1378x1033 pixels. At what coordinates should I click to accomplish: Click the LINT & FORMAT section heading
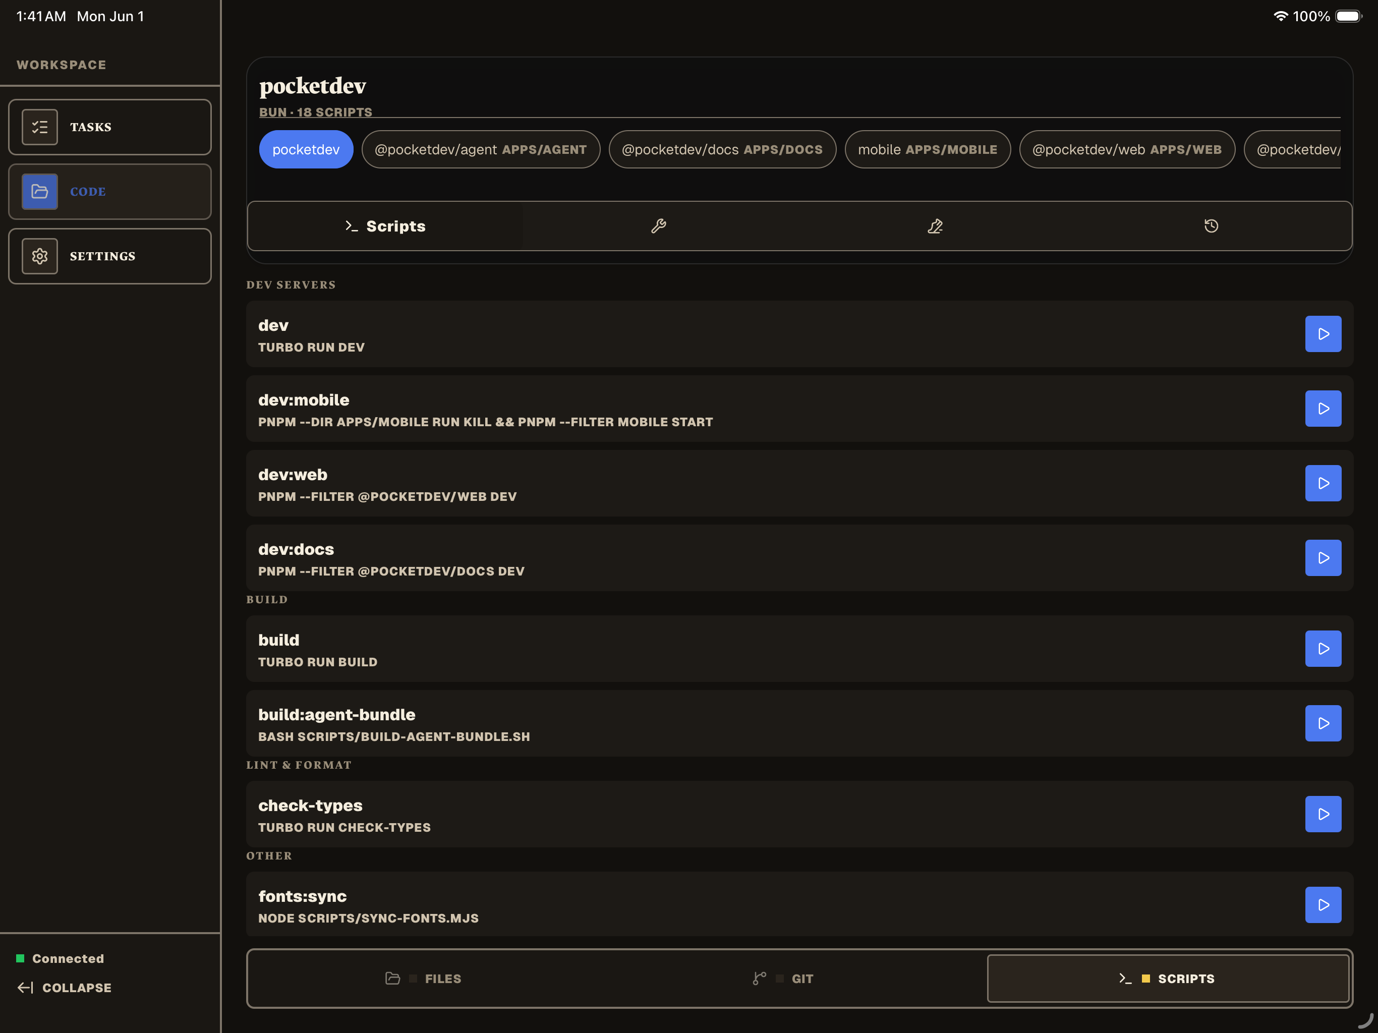click(x=299, y=765)
